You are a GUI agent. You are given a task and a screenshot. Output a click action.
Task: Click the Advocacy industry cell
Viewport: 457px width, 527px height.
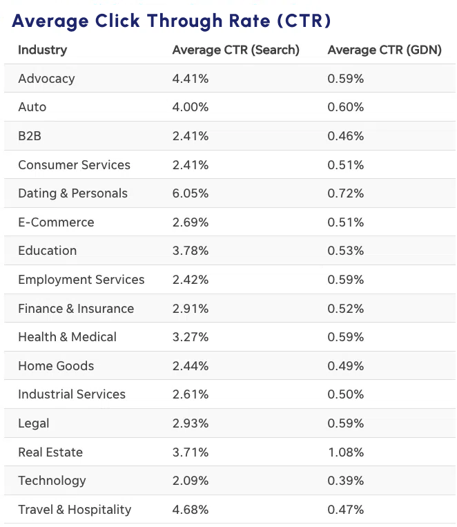(46, 79)
